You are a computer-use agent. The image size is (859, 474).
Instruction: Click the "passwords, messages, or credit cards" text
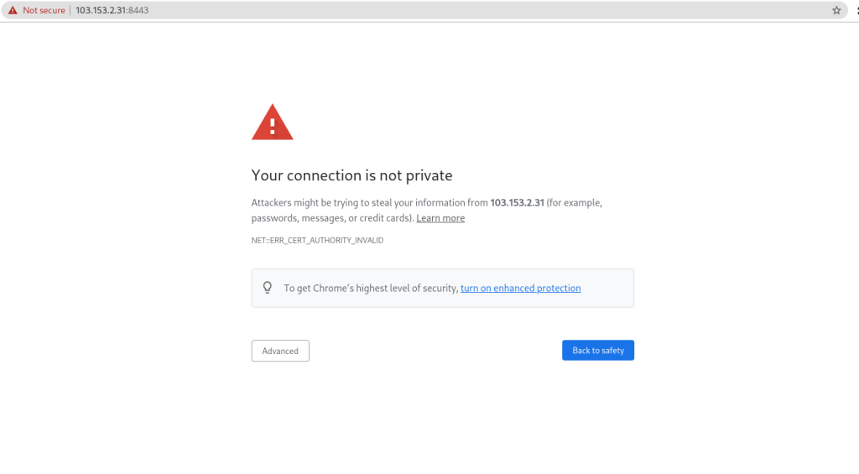pos(331,218)
